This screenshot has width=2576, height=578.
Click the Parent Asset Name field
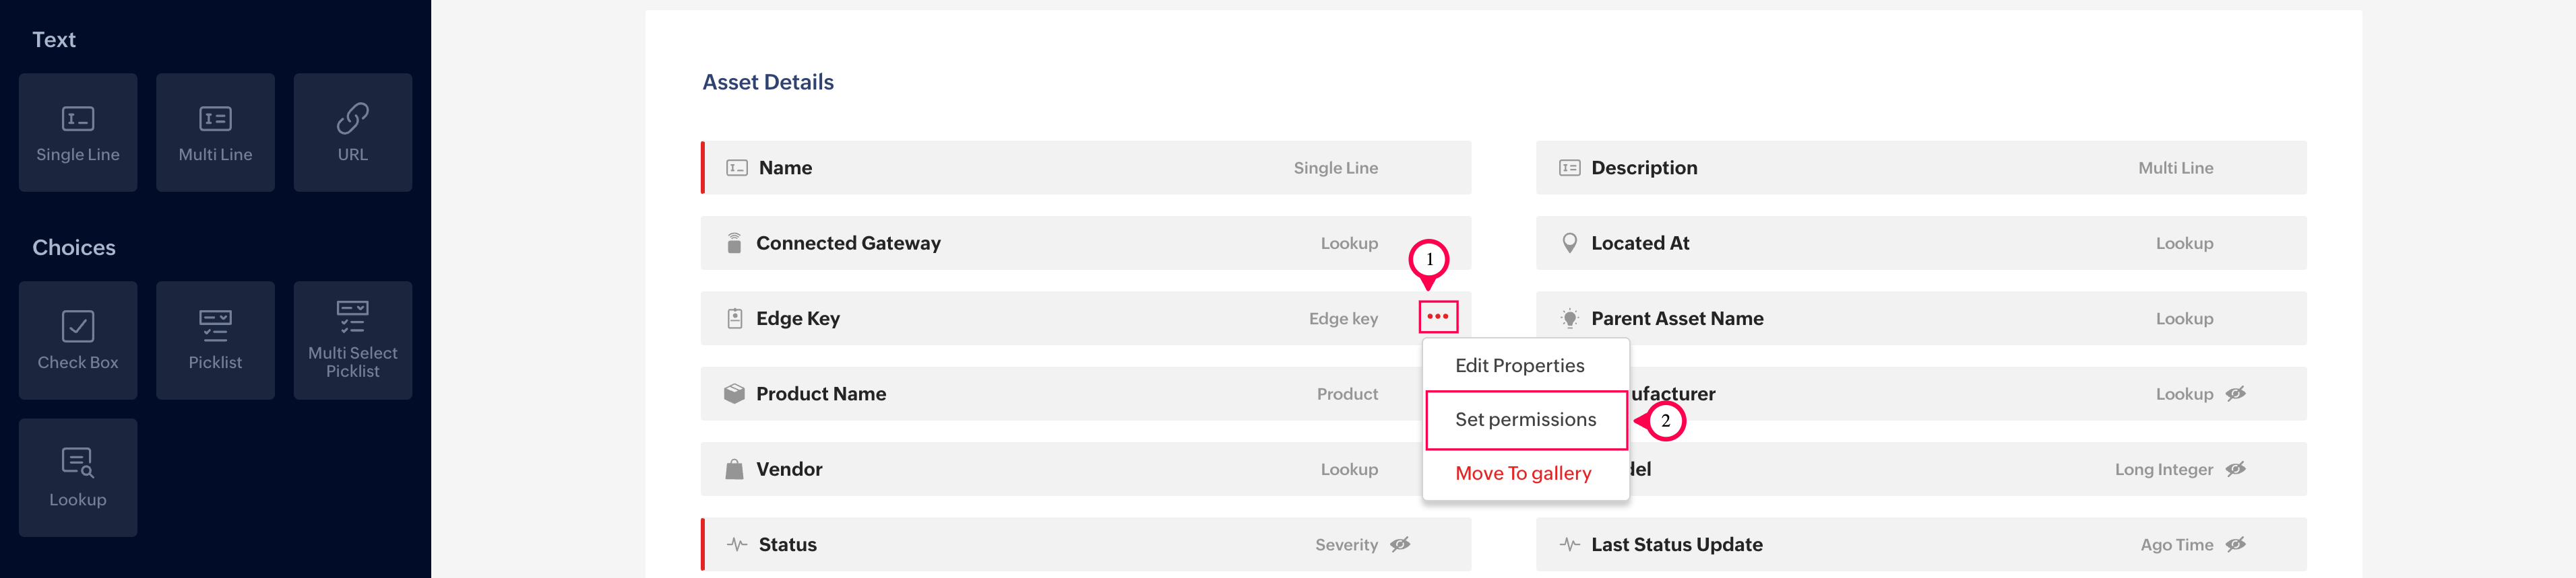(x=1920, y=318)
